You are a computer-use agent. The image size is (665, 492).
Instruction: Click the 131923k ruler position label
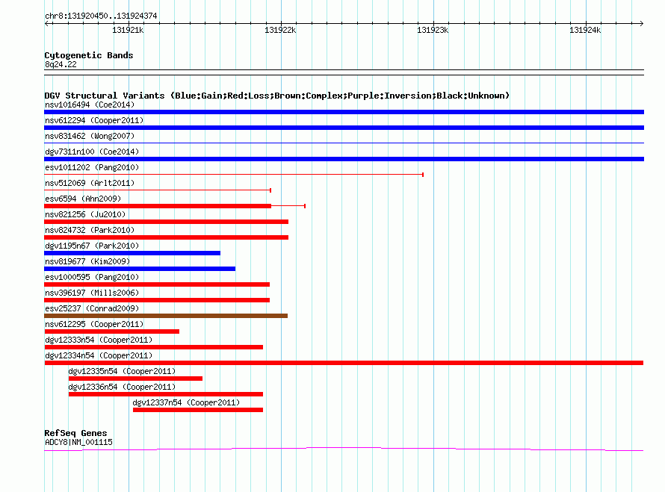(433, 30)
